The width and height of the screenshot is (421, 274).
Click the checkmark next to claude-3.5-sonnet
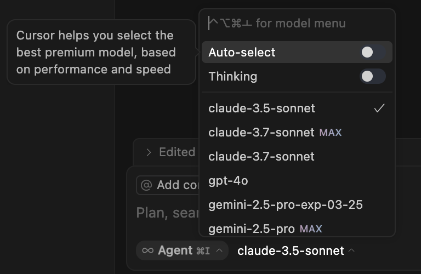(379, 109)
